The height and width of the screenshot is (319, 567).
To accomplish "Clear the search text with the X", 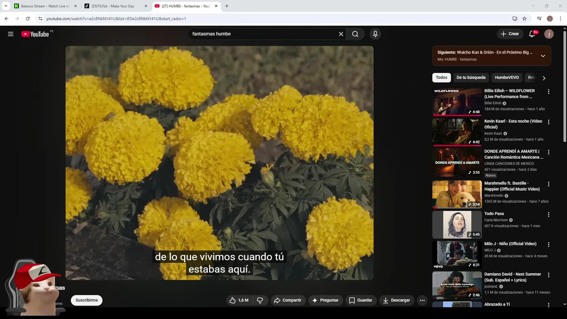I will pyautogui.click(x=341, y=34).
